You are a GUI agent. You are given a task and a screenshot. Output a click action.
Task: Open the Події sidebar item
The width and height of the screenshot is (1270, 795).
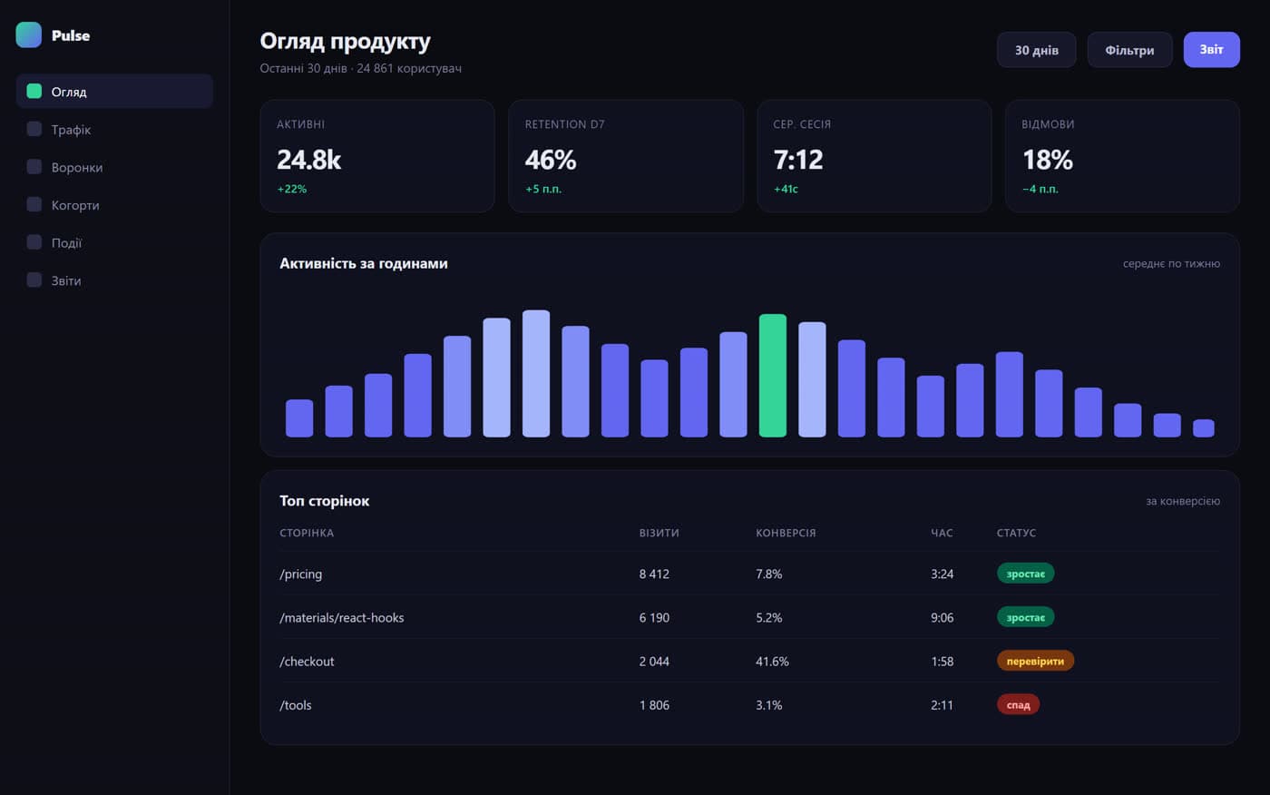click(x=114, y=242)
